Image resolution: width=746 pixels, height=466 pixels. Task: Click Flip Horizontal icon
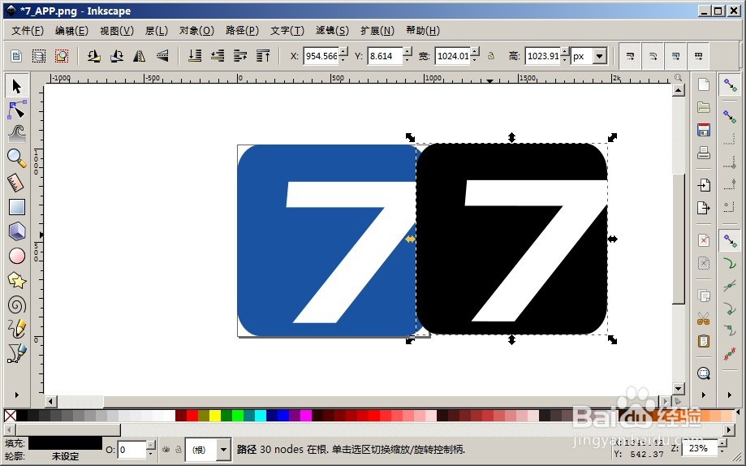click(x=140, y=56)
